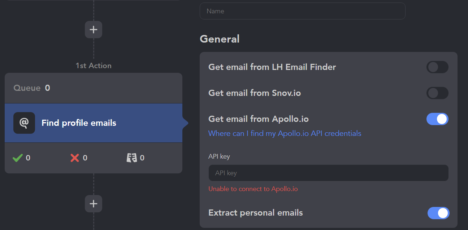Turn off Extract personal emails toggle
This screenshot has height=230, width=468.
(x=438, y=213)
